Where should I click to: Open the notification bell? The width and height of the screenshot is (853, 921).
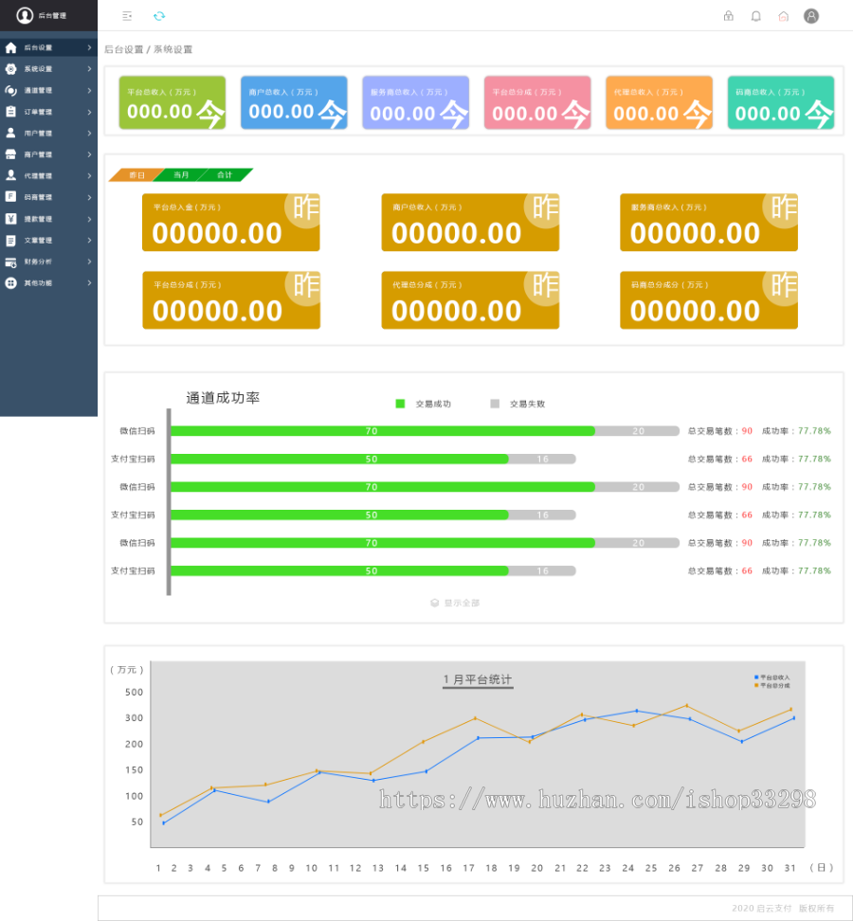(756, 16)
